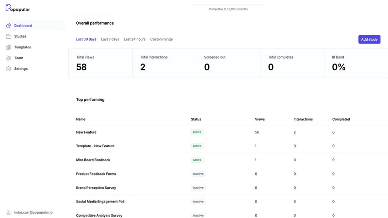Open Miro Board Feedback study
The height and width of the screenshot is (218, 388).
[x=93, y=160]
